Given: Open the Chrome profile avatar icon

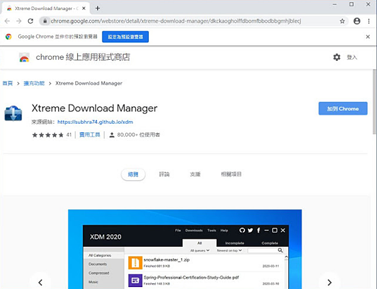Looking at the screenshot, I should pyautogui.click(x=357, y=21).
